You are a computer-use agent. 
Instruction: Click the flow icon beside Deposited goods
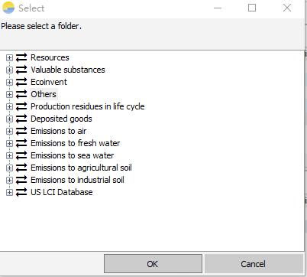[x=21, y=119]
